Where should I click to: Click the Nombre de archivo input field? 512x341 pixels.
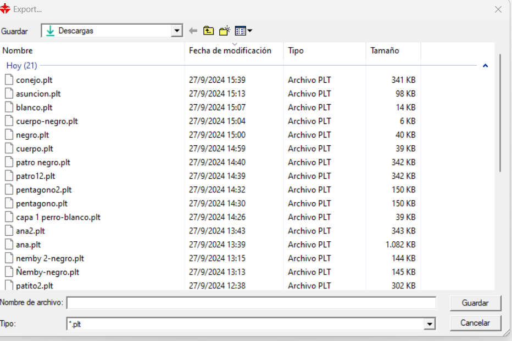tap(251, 303)
